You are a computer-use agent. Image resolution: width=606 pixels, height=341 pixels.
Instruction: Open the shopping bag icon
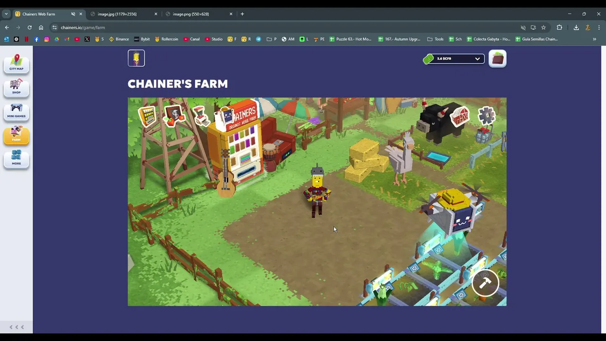(227, 118)
